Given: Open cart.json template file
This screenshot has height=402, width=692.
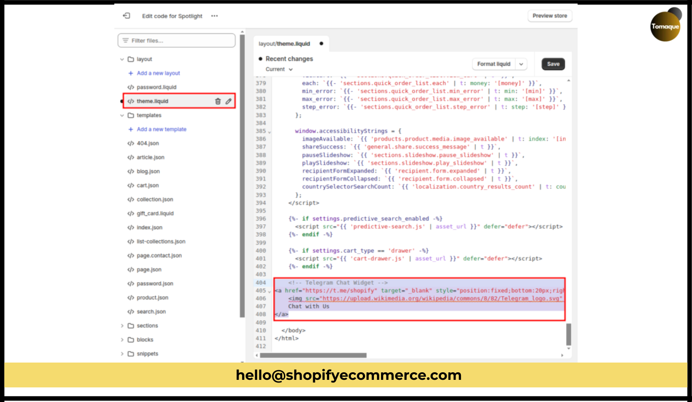Looking at the screenshot, I should click(148, 185).
